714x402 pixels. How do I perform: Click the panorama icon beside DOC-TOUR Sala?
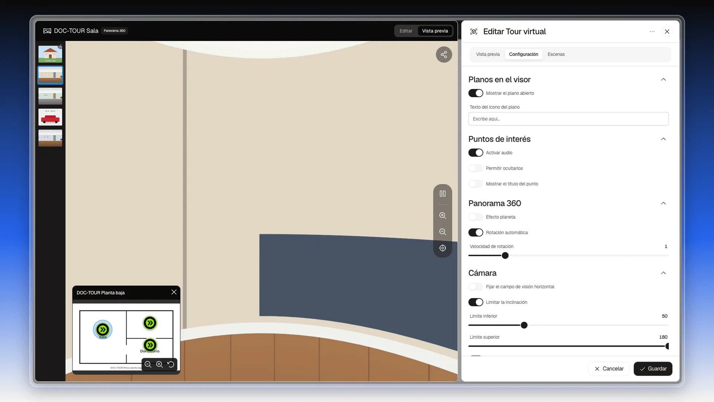(x=47, y=31)
